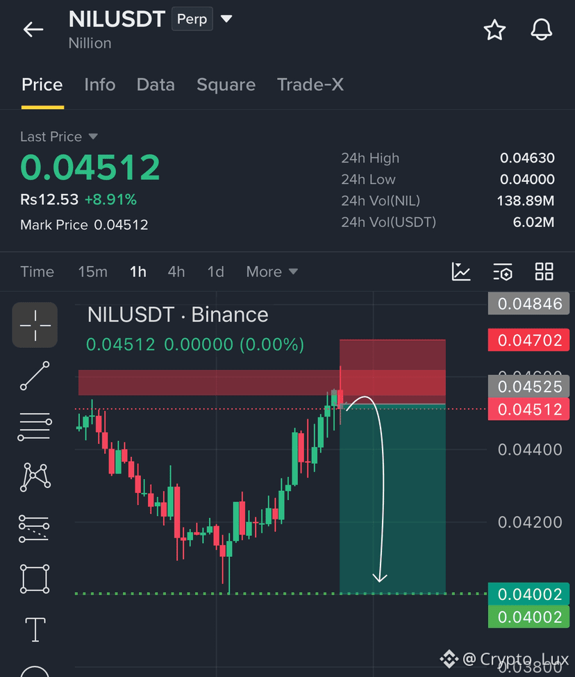This screenshot has height=677, width=575.
Task: Click the bright green 0.04002 axis label
Action: 528,617
